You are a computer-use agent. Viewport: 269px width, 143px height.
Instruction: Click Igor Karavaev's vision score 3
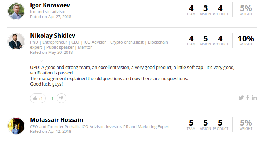(206, 8)
